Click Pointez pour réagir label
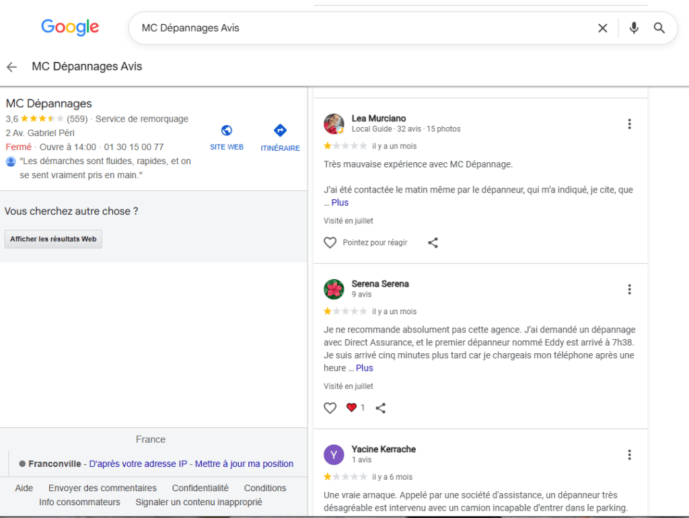 [375, 243]
